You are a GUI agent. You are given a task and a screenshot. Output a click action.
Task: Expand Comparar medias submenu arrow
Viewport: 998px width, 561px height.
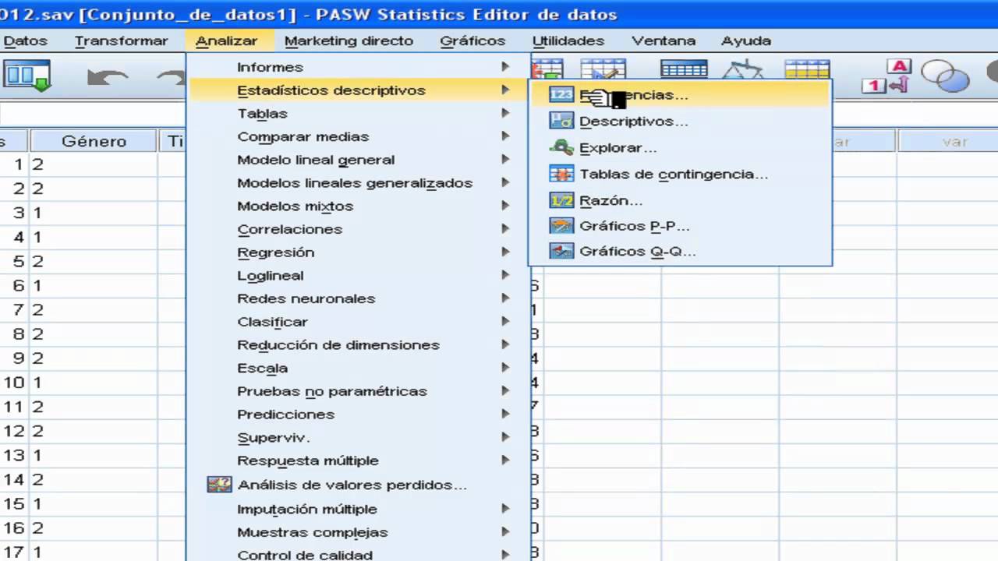click(x=505, y=136)
